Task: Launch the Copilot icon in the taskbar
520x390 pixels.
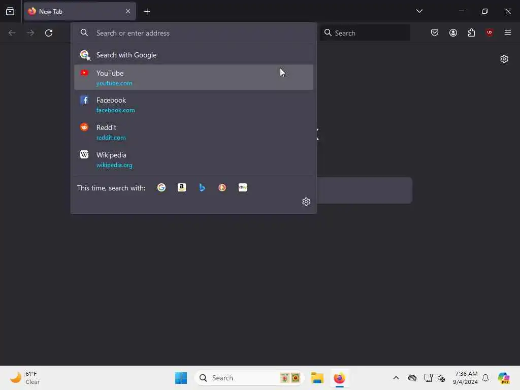Action: (x=504, y=378)
